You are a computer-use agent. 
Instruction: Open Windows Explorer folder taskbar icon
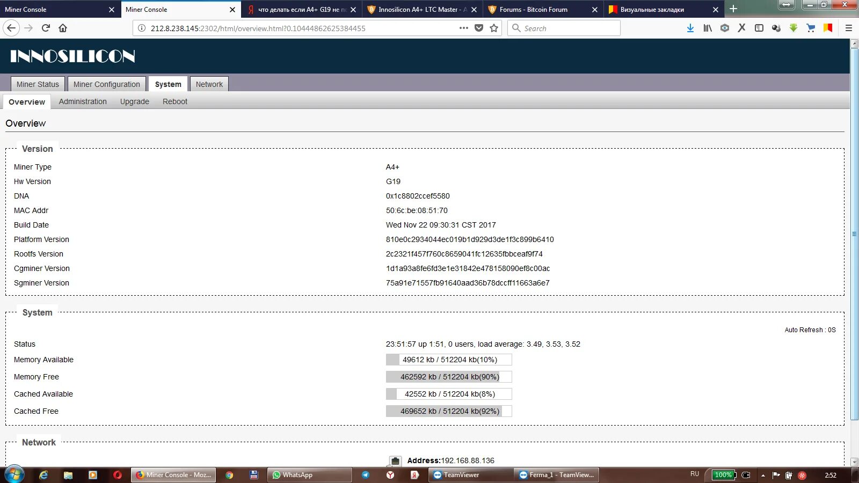(68, 475)
